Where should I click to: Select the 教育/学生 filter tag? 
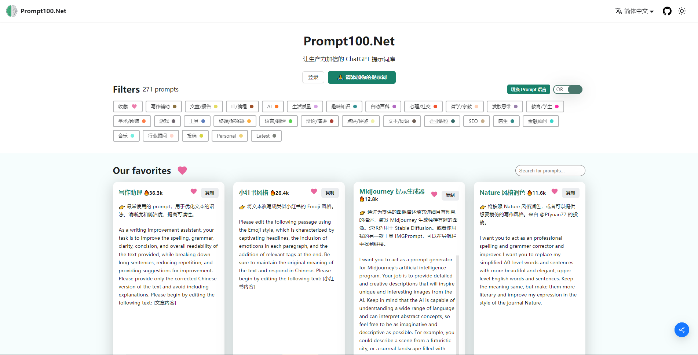point(545,106)
